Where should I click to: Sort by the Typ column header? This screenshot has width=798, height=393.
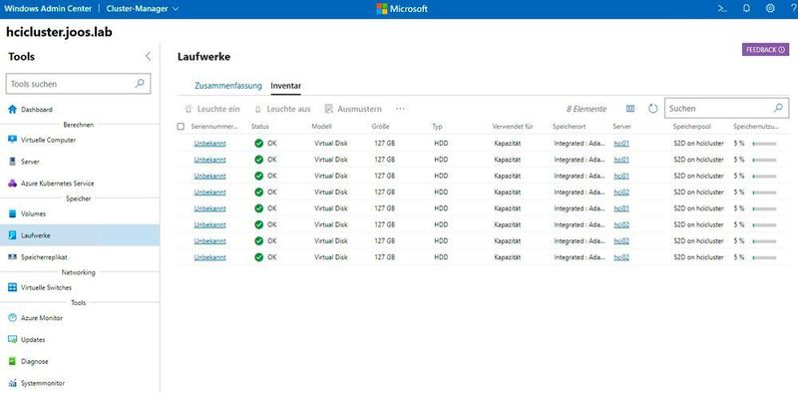pyautogui.click(x=437, y=127)
